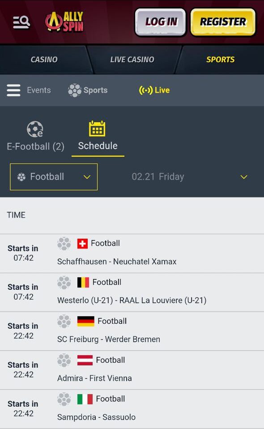The height and width of the screenshot is (429, 264).
Task: Click the Log In button
Action: [x=161, y=22]
